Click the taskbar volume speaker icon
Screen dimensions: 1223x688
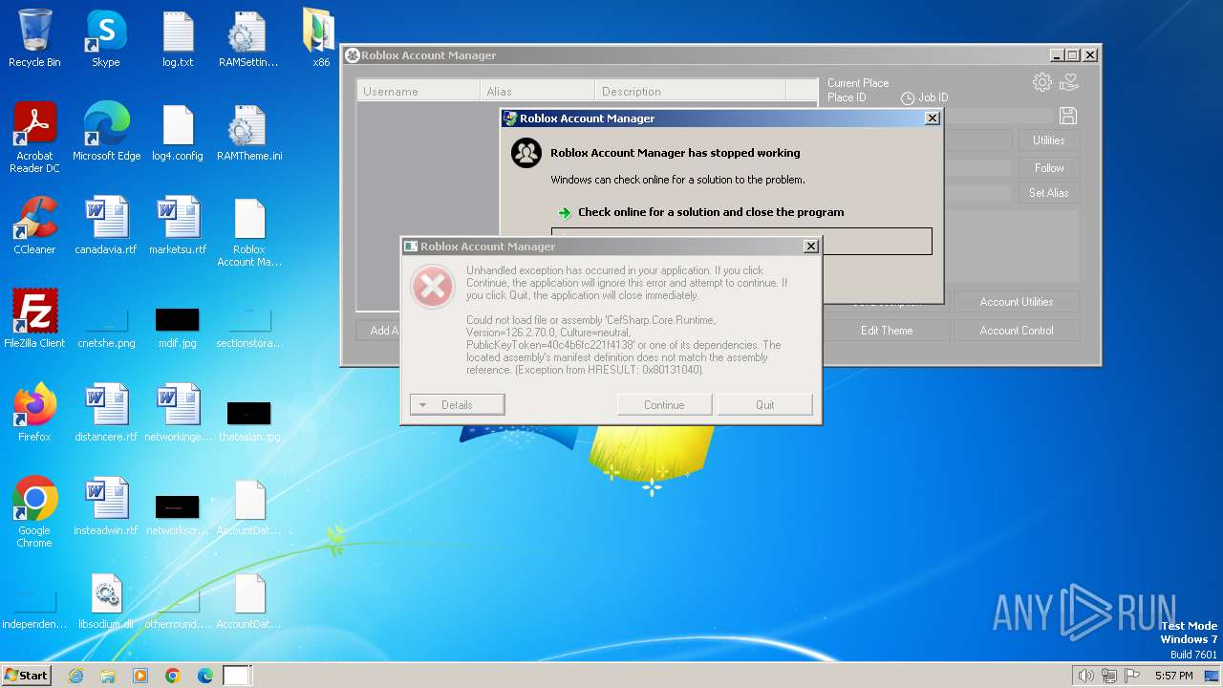(1085, 676)
